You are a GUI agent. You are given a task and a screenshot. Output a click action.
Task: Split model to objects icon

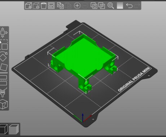click(x=94, y=6)
